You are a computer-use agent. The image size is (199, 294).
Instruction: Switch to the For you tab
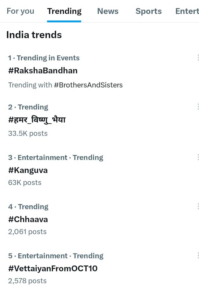[20, 11]
